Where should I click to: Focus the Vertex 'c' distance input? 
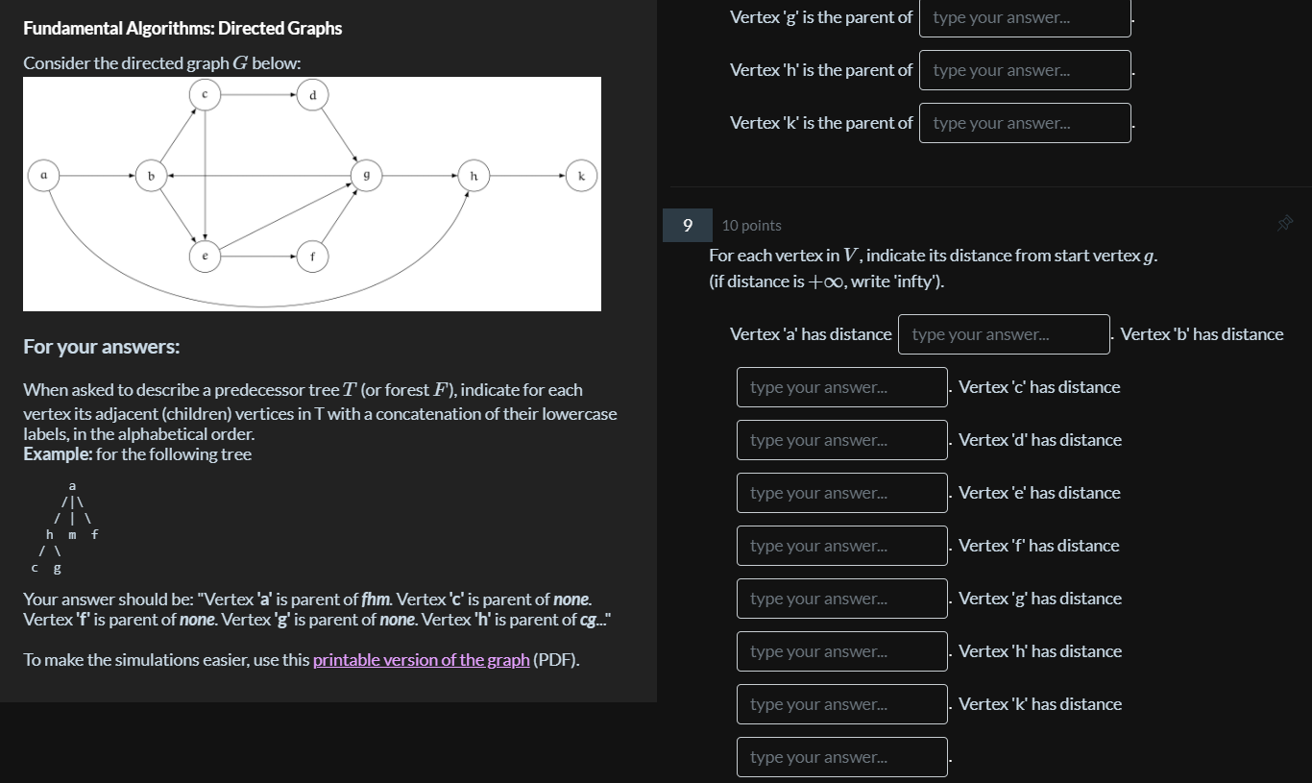pos(841,439)
